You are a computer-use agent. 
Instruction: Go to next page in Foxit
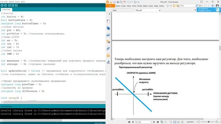pyautogui.click(x=154, y=122)
